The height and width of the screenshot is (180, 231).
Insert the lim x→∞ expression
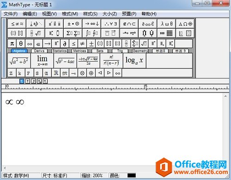pyautogui.click(x=42, y=61)
